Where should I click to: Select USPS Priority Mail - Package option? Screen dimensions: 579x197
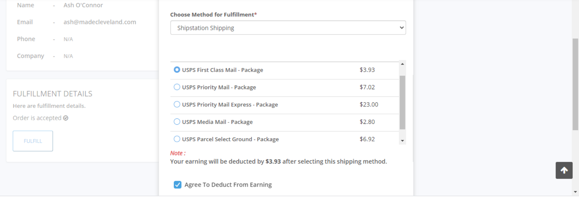pyautogui.click(x=177, y=87)
